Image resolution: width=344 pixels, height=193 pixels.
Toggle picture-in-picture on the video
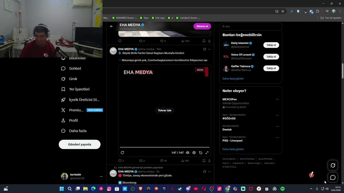(200, 153)
